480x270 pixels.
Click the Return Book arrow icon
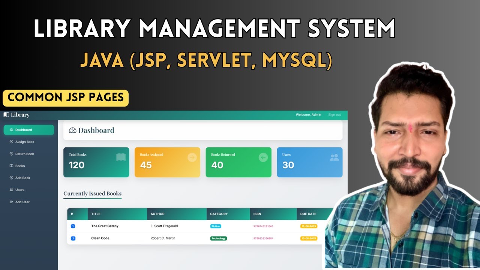pos(11,154)
